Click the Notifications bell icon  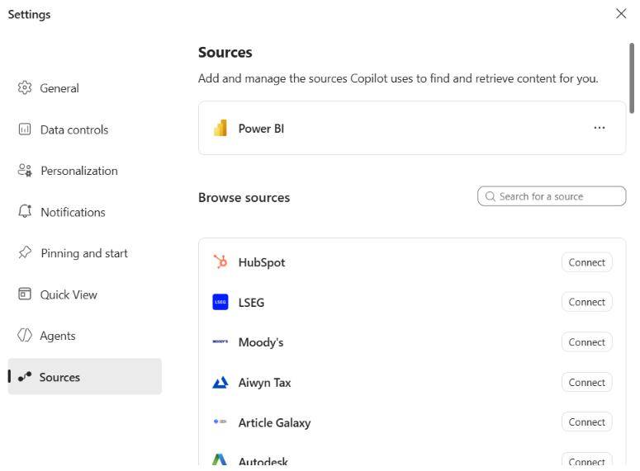25,211
